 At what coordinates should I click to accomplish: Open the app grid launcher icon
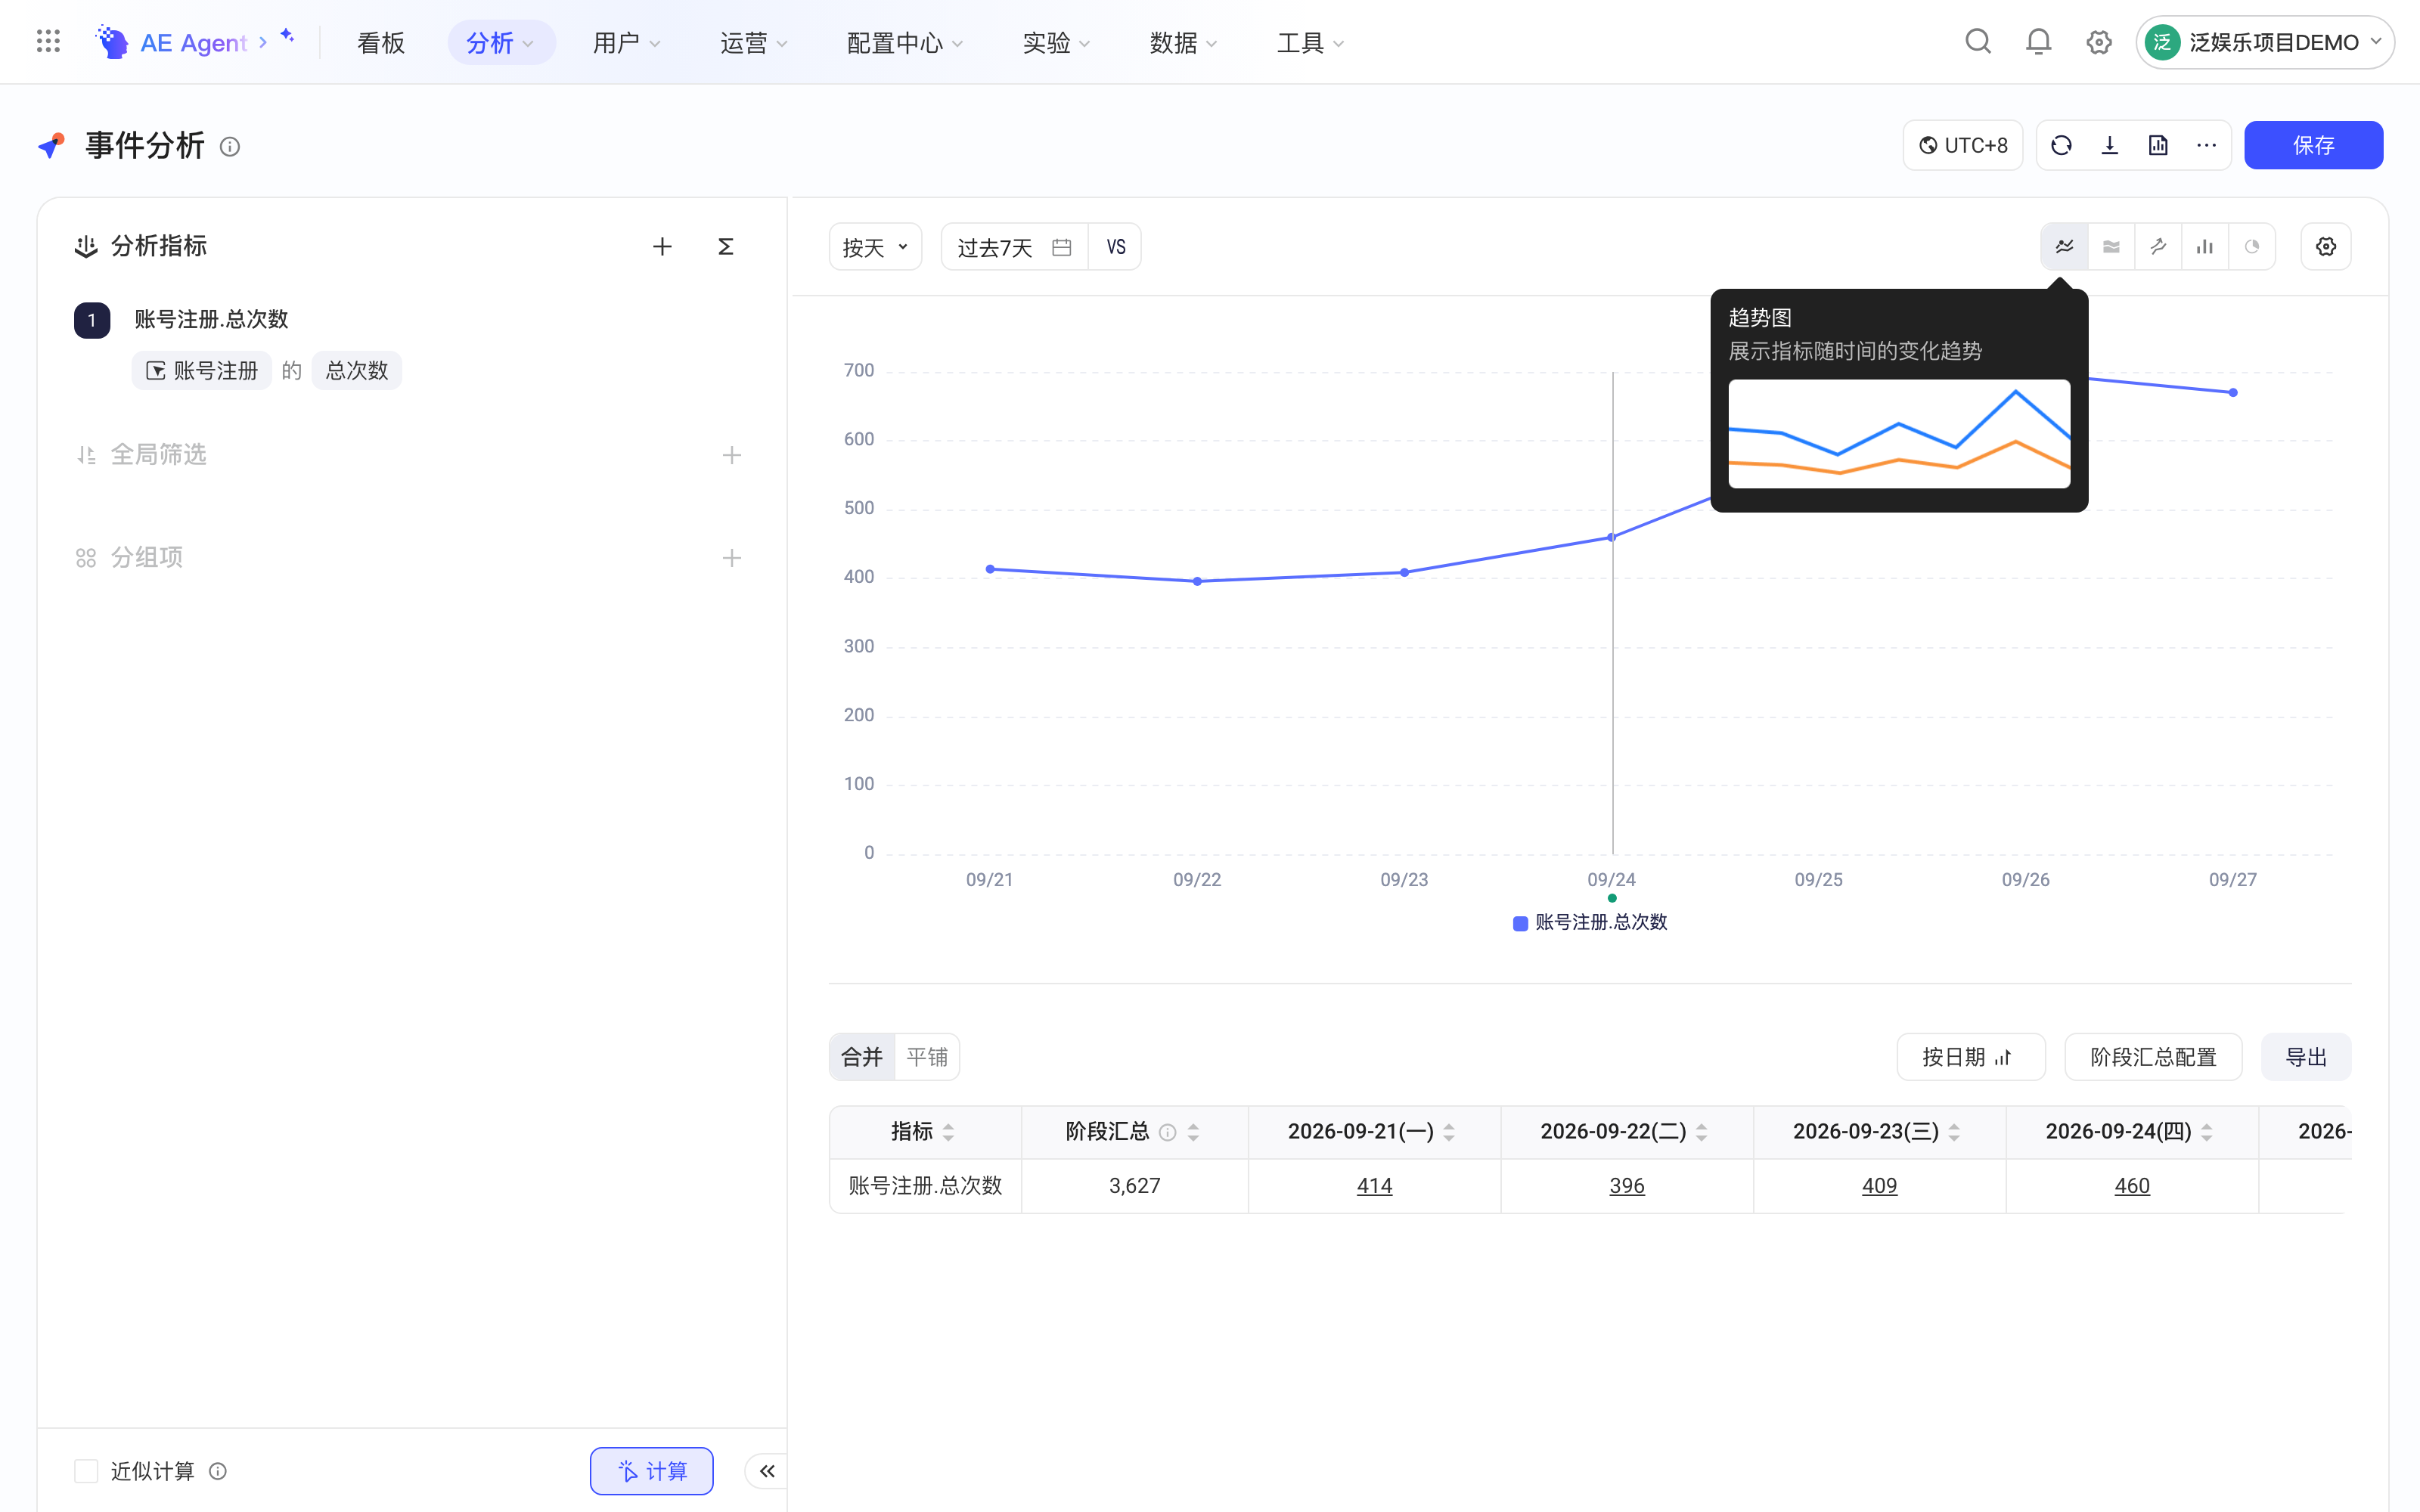pyautogui.click(x=48, y=42)
